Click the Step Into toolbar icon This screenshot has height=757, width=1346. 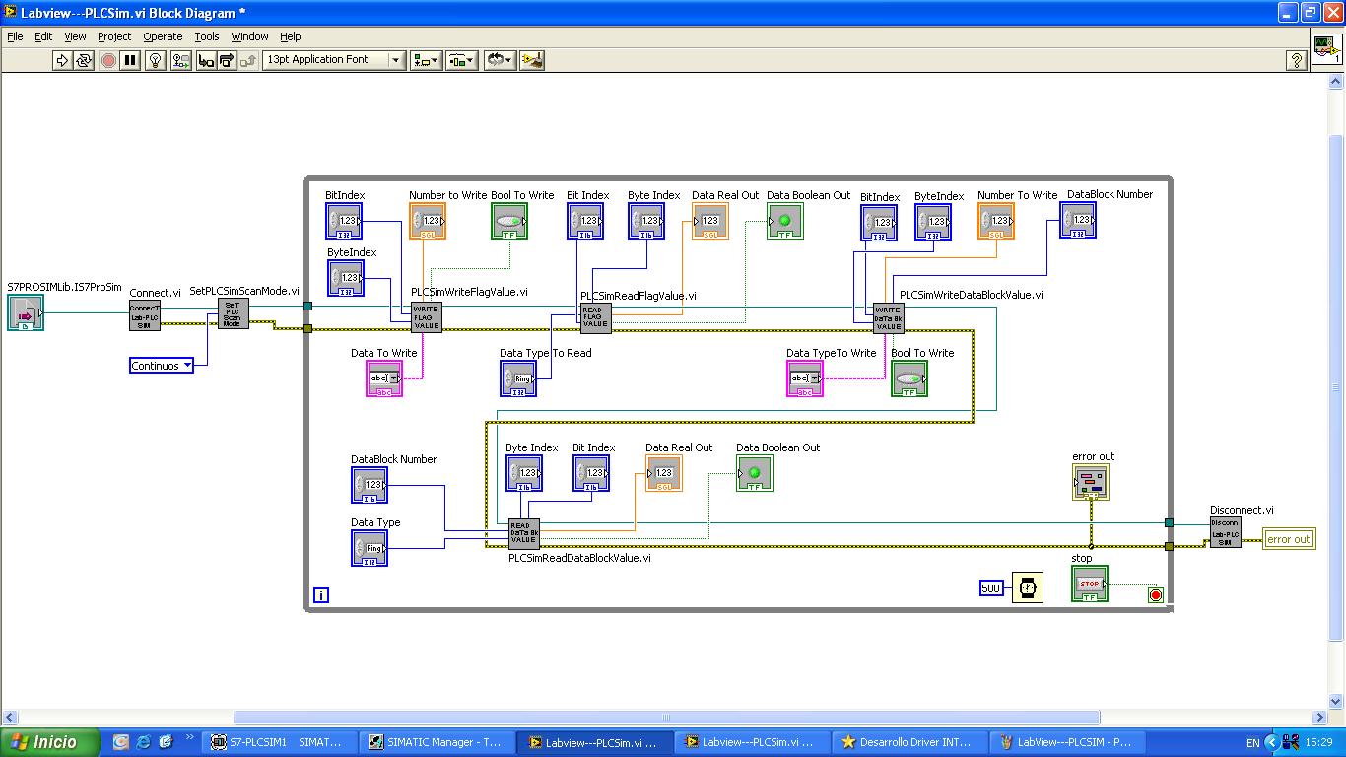click(206, 60)
